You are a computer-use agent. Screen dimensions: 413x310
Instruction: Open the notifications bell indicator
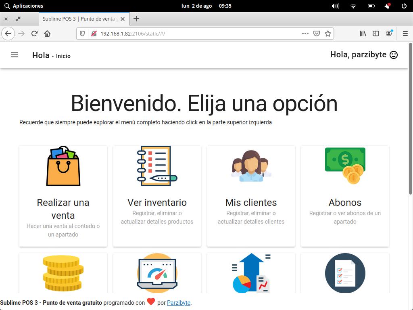click(388, 6)
